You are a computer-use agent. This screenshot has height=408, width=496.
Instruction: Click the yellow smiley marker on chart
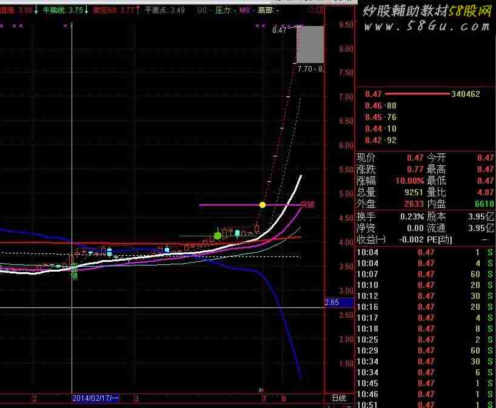tap(263, 205)
